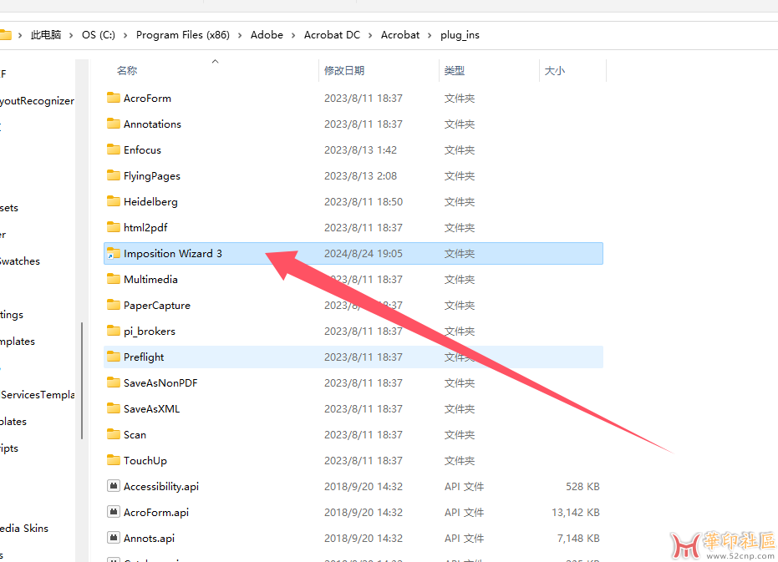Expand chevron after Acrobat DC in breadcrumb
This screenshot has height=562, width=778.
pyautogui.click(x=370, y=35)
